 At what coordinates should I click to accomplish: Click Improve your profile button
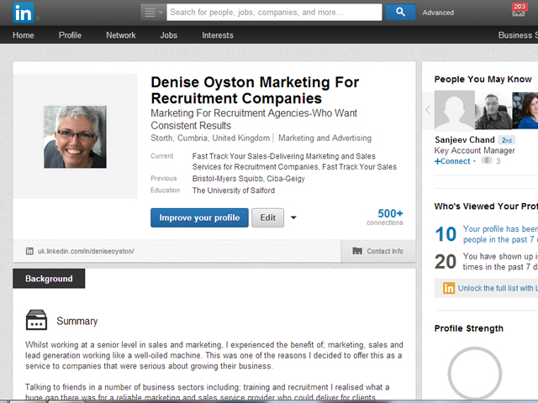[x=199, y=217]
